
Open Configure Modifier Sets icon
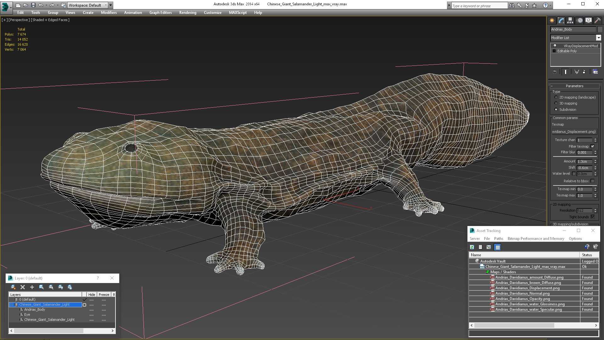pyautogui.click(x=596, y=72)
